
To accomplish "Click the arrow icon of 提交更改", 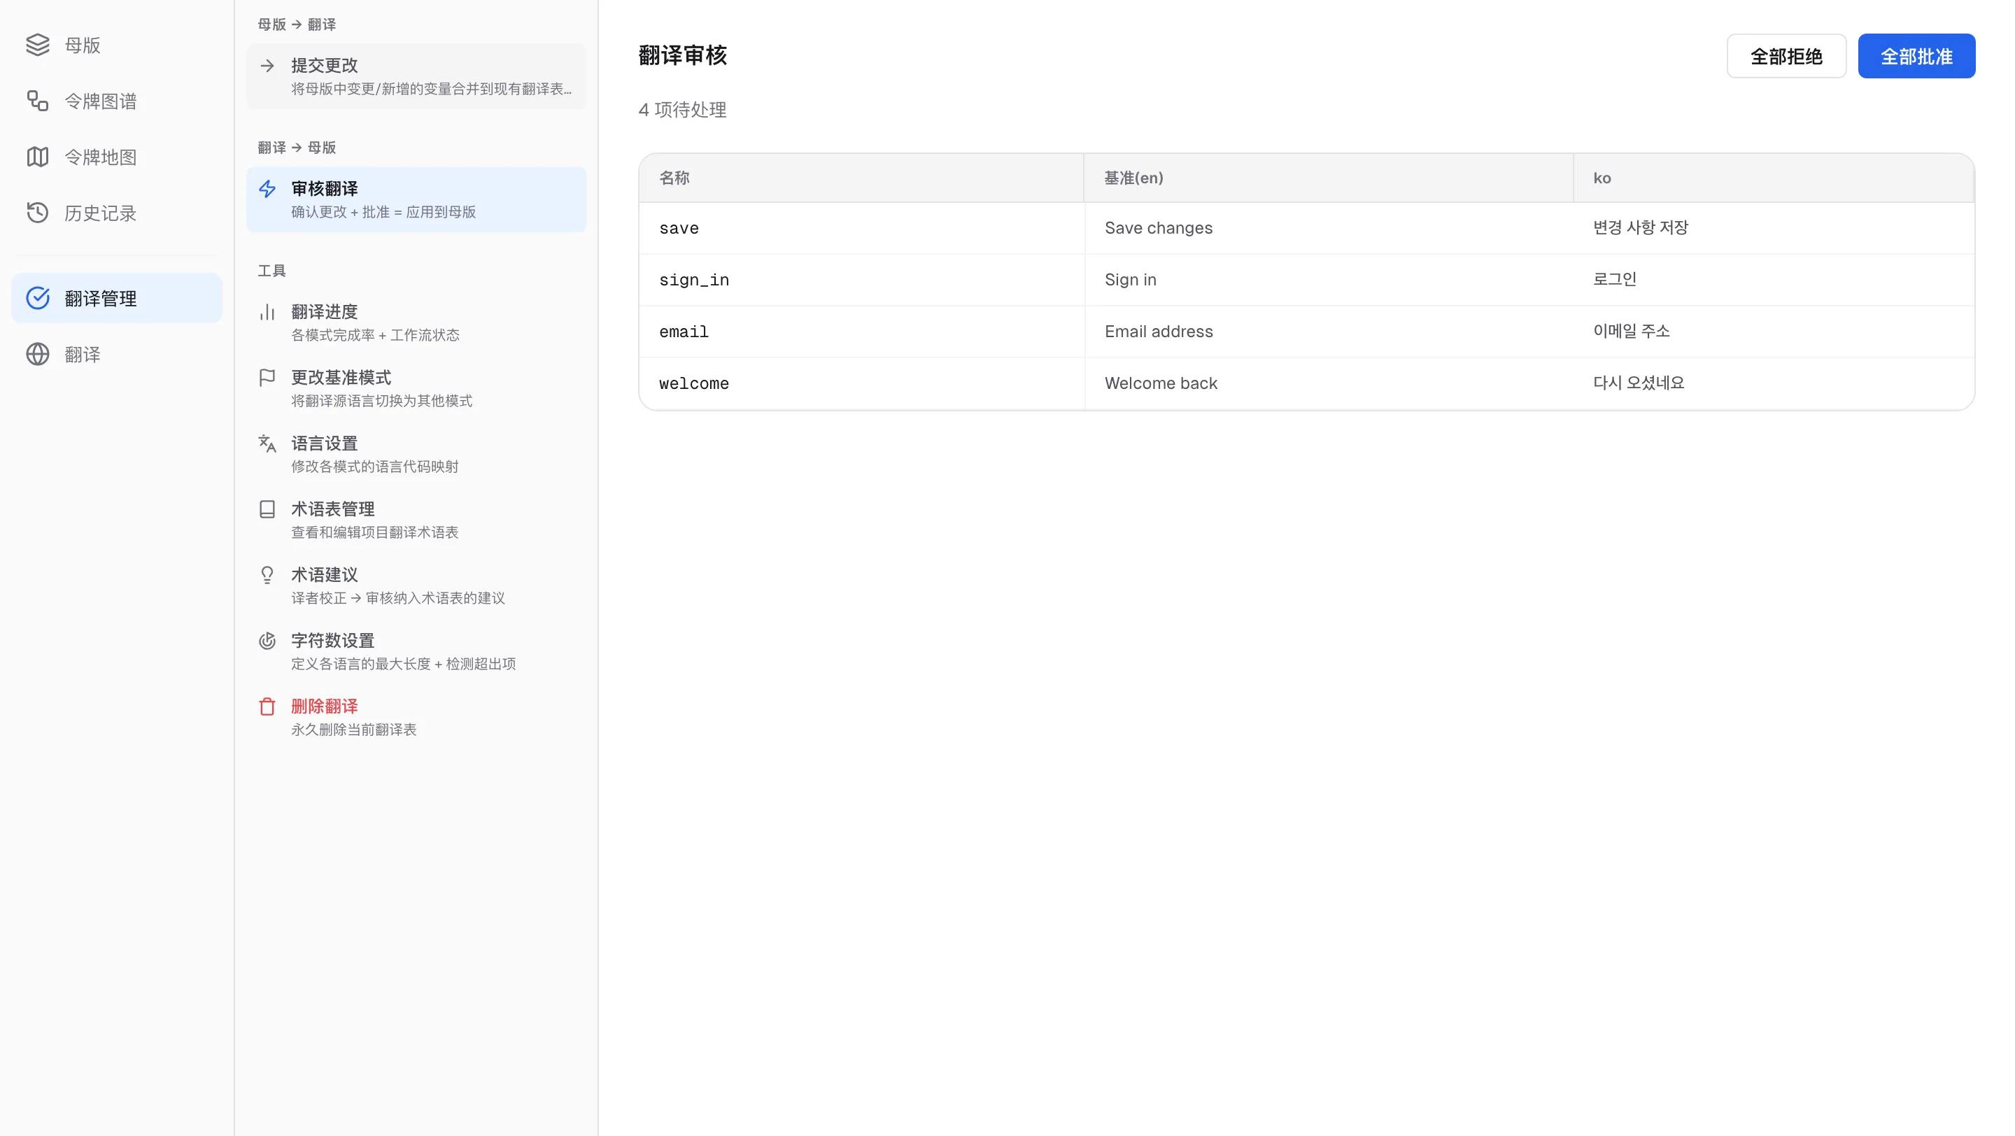I will [x=267, y=66].
